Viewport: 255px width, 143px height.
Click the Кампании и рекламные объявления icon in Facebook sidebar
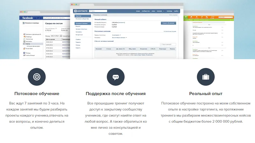click(24, 34)
